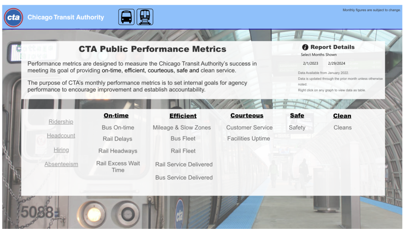Screen dimensions: 410x229
Task: Navigate to Customer Service metrics
Action: coord(249,127)
